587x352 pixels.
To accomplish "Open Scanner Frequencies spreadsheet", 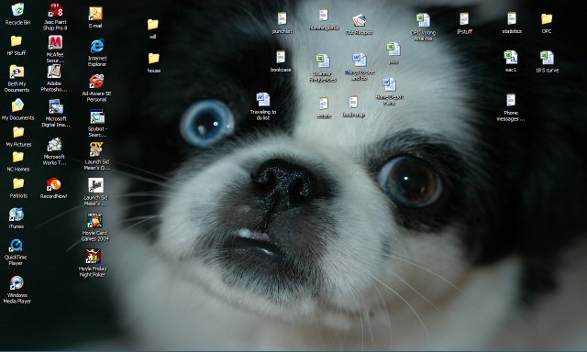I will point(323,61).
